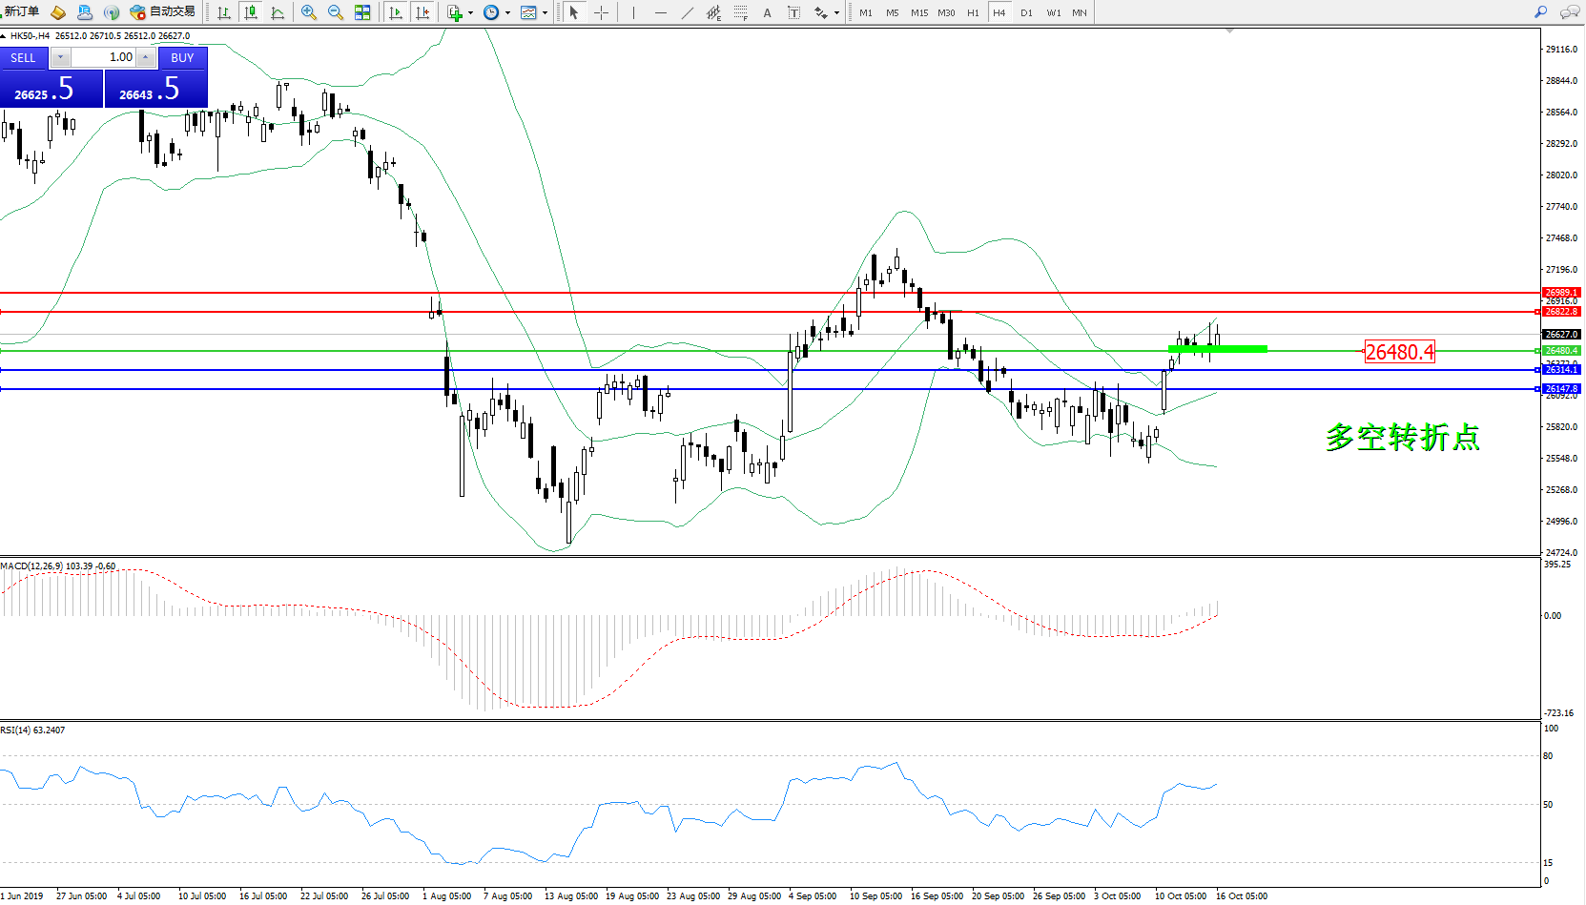
Task: Switch chart to candlestick display mode
Action: (x=251, y=12)
